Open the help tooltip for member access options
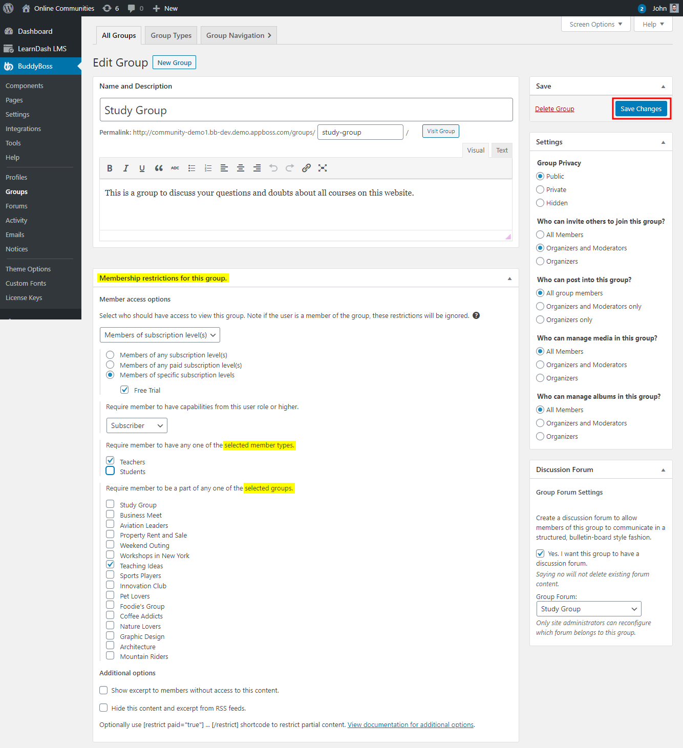This screenshot has height=748, width=683. (476, 315)
